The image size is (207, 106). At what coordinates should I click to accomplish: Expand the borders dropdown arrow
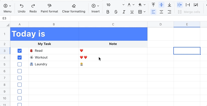(x=144, y=12)
